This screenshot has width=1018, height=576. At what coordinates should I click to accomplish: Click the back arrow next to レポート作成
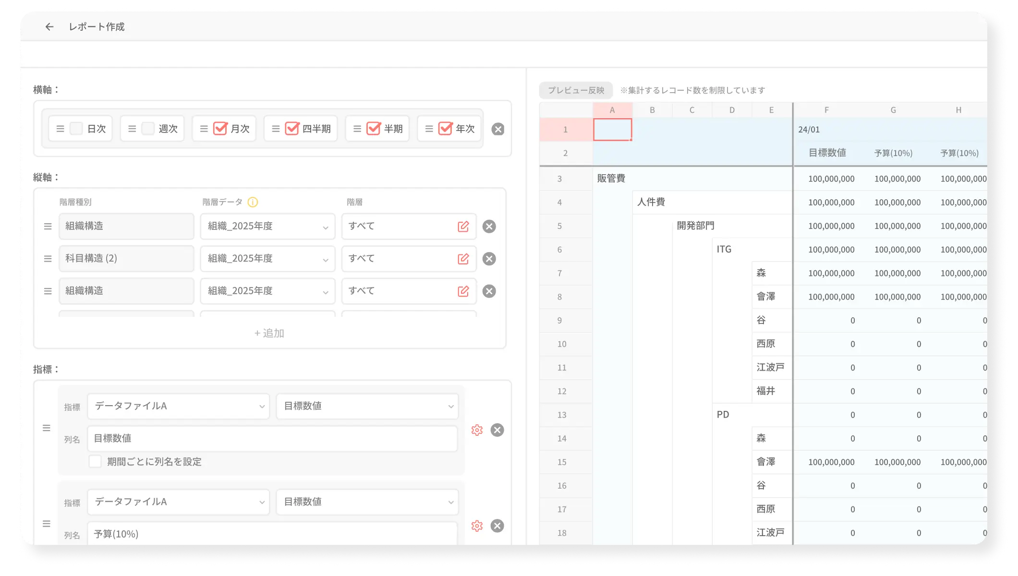(x=49, y=27)
